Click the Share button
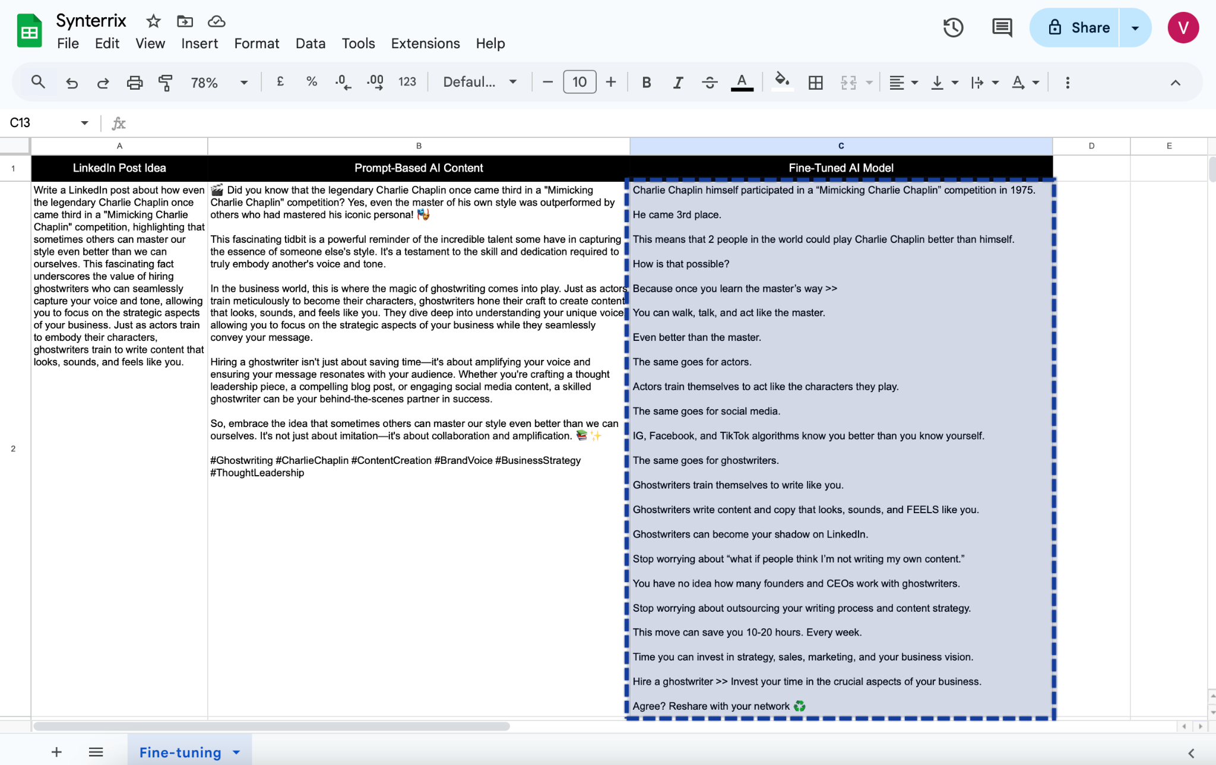1216x765 pixels. pyautogui.click(x=1075, y=27)
